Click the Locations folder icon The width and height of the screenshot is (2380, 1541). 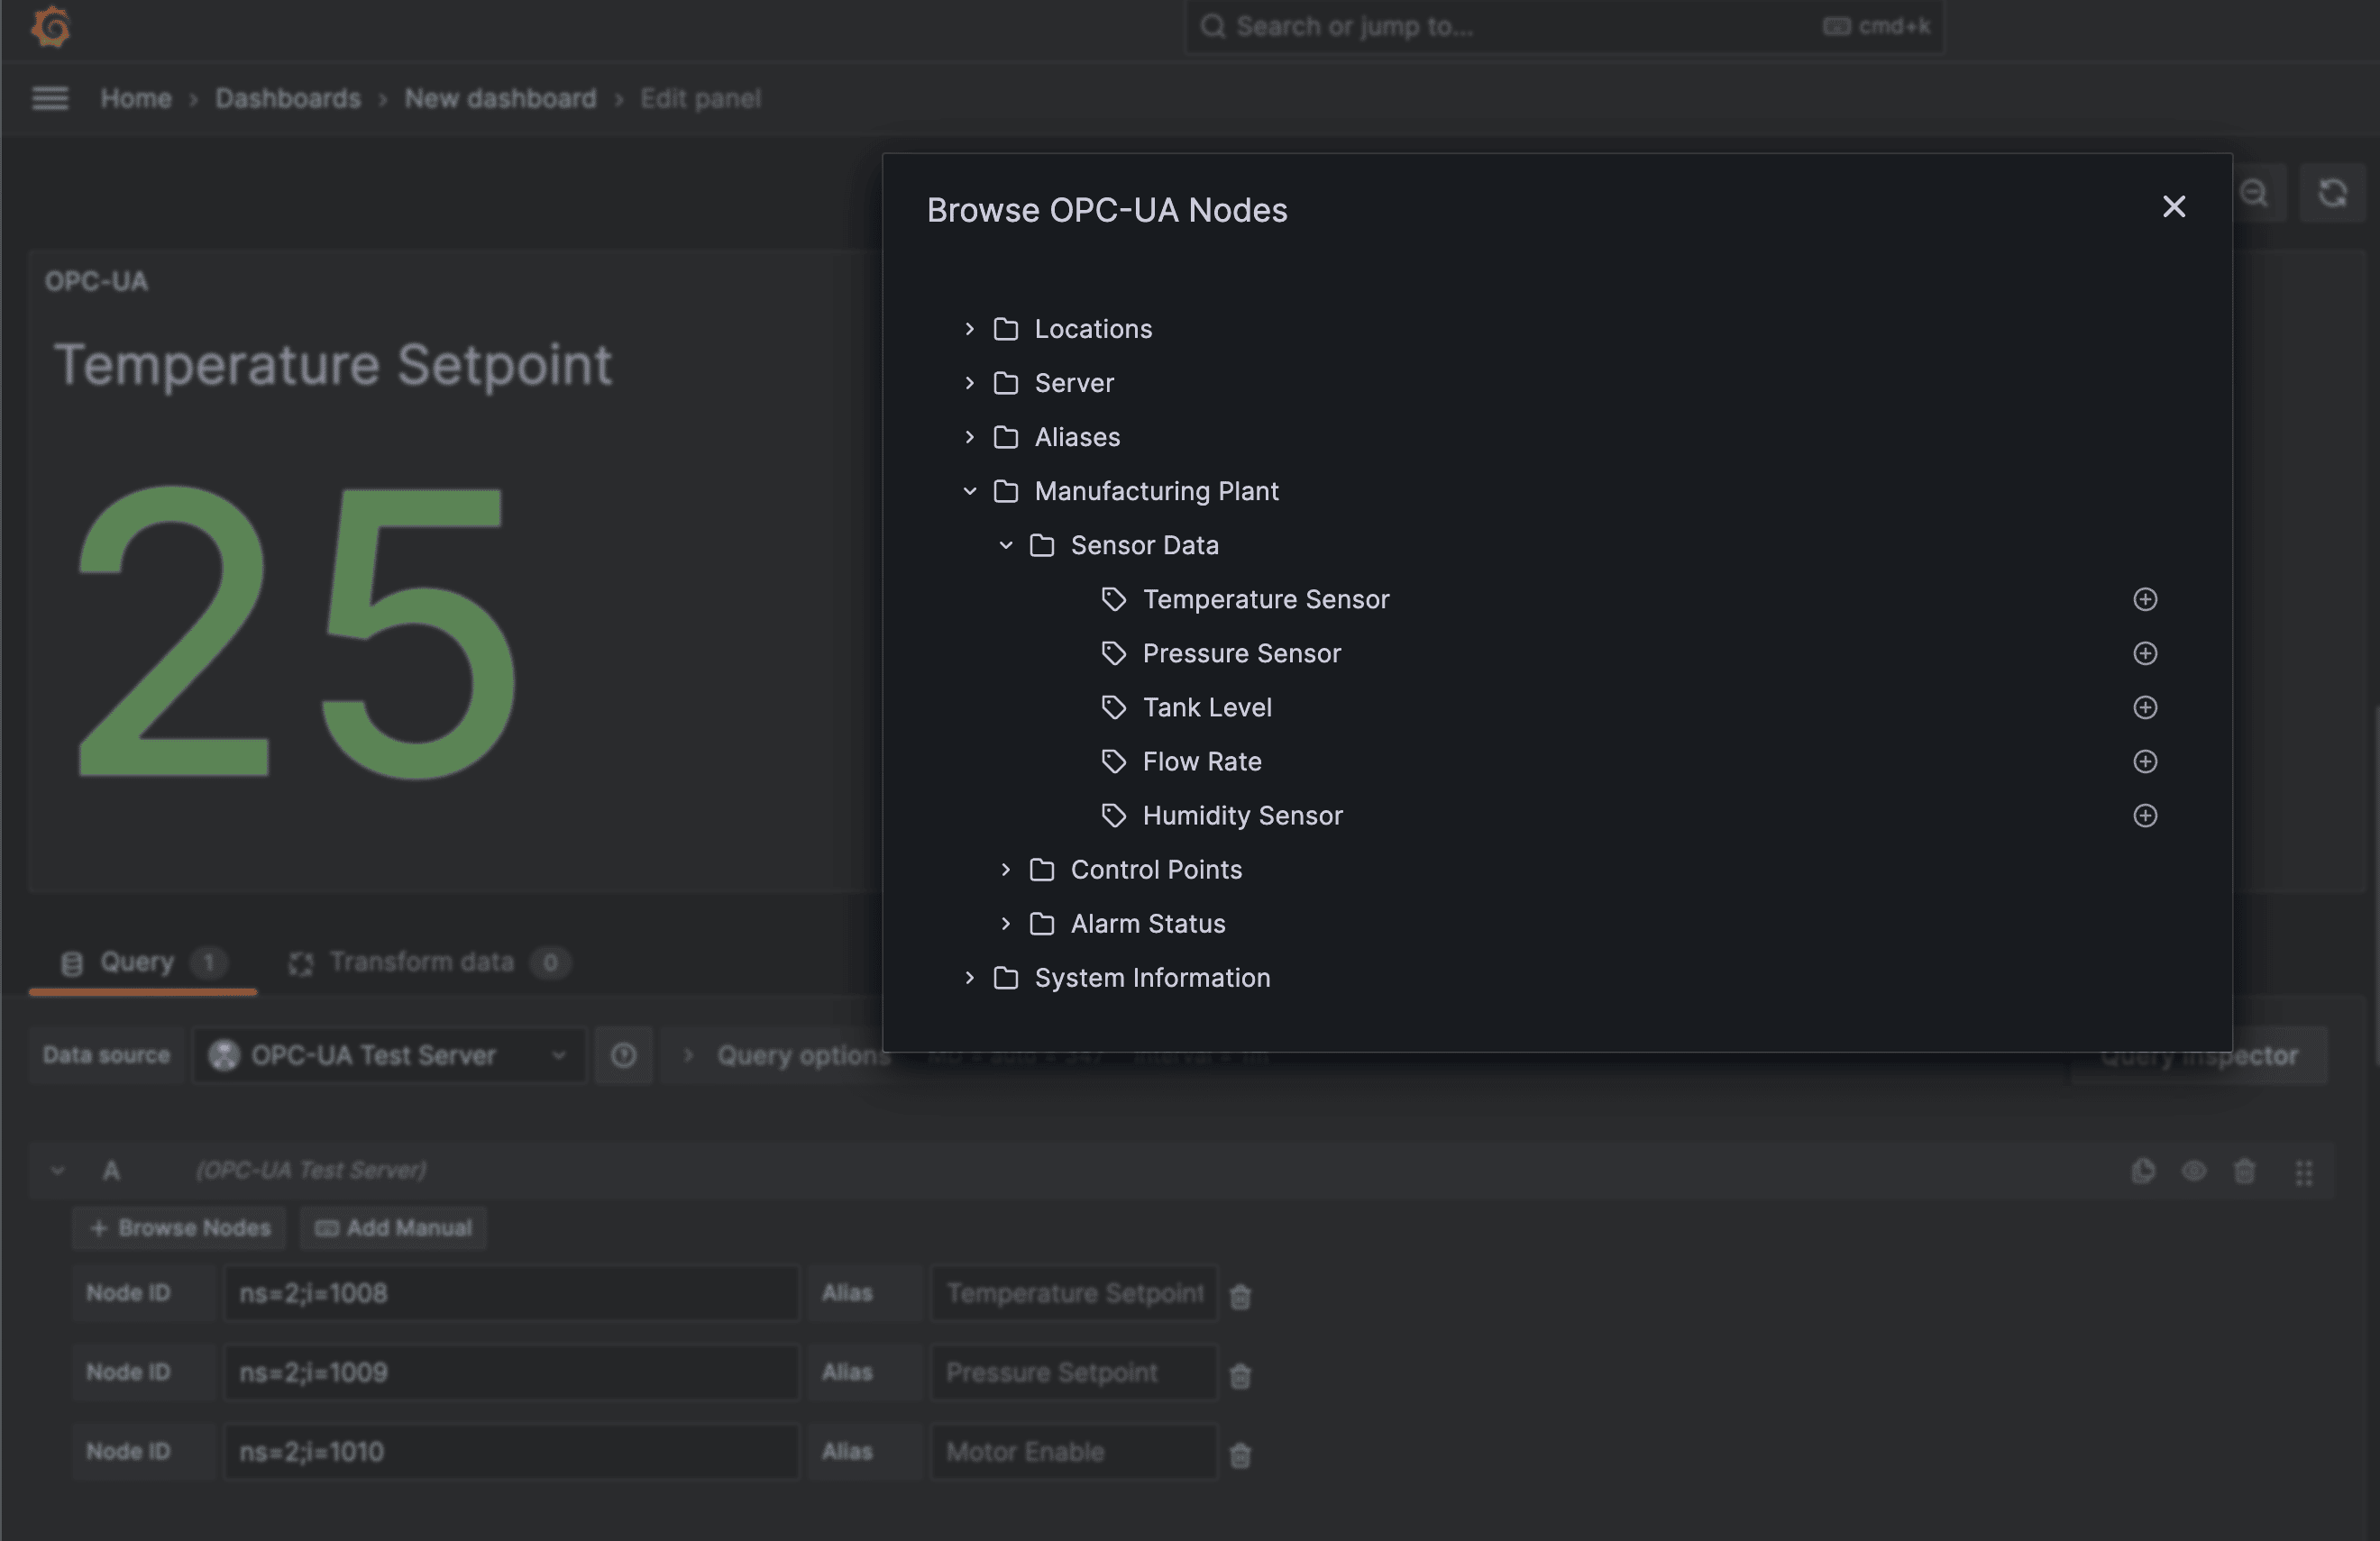pyautogui.click(x=1005, y=329)
